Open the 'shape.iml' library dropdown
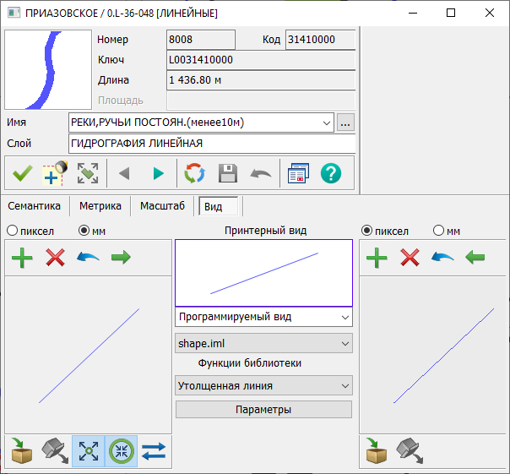 click(x=263, y=344)
